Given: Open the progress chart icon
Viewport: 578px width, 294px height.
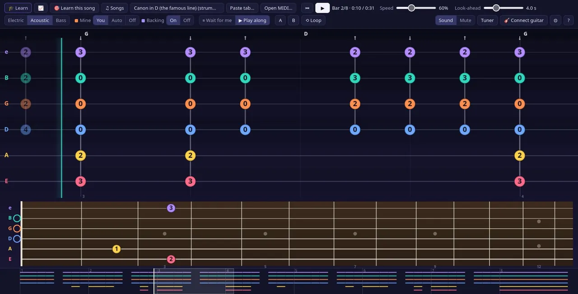Looking at the screenshot, I should point(41,8).
